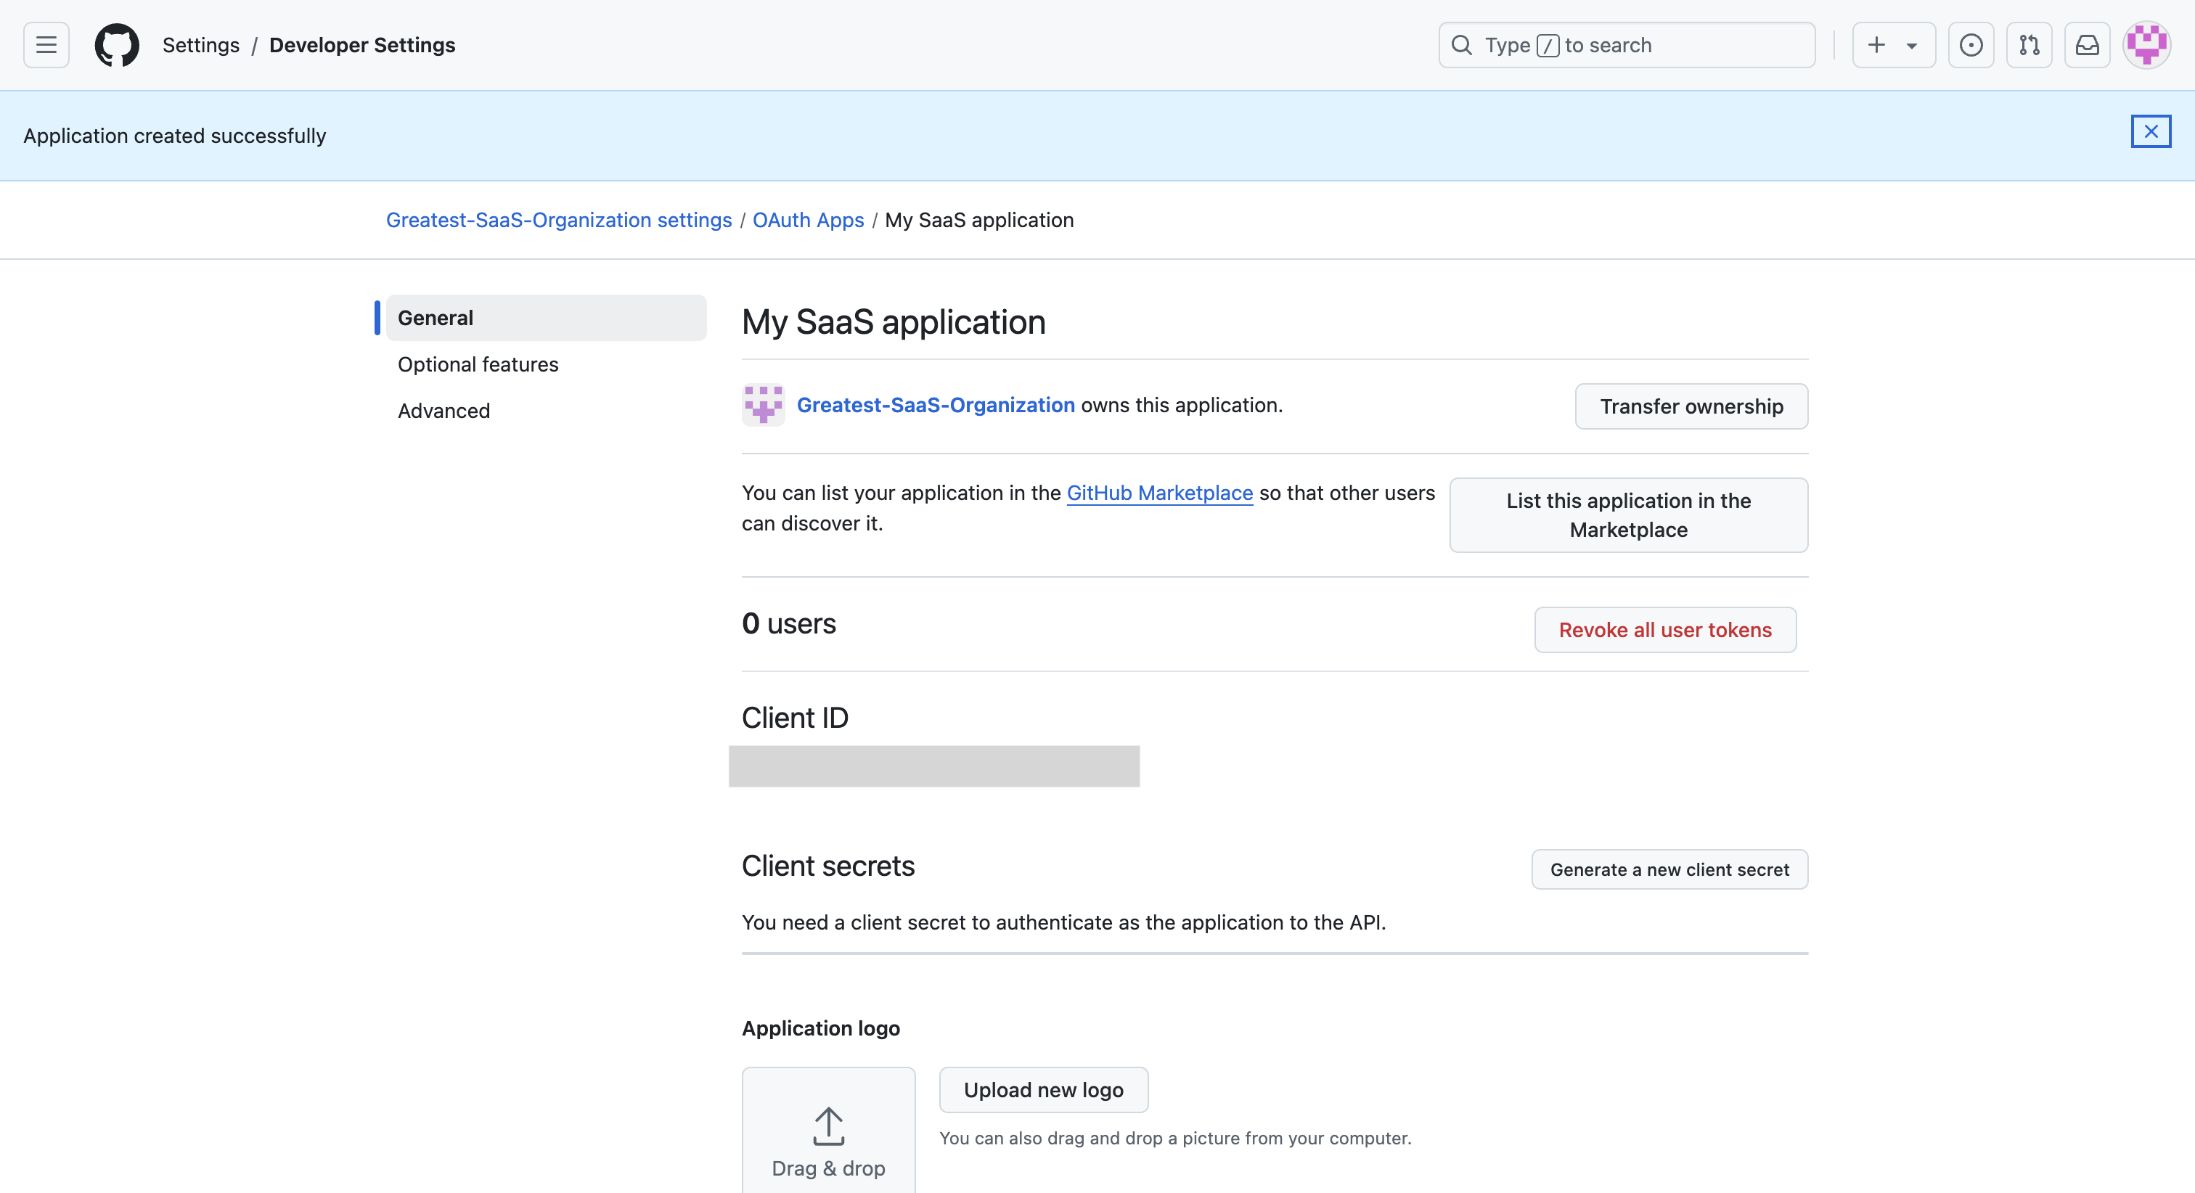The height and width of the screenshot is (1193, 2195).
Task: Select the General sidebar item
Action: point(545,318)
